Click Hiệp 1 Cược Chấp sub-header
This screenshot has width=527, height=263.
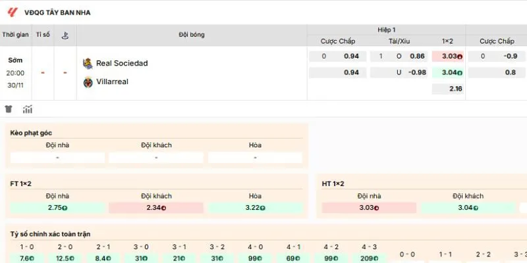pos(338,41)
